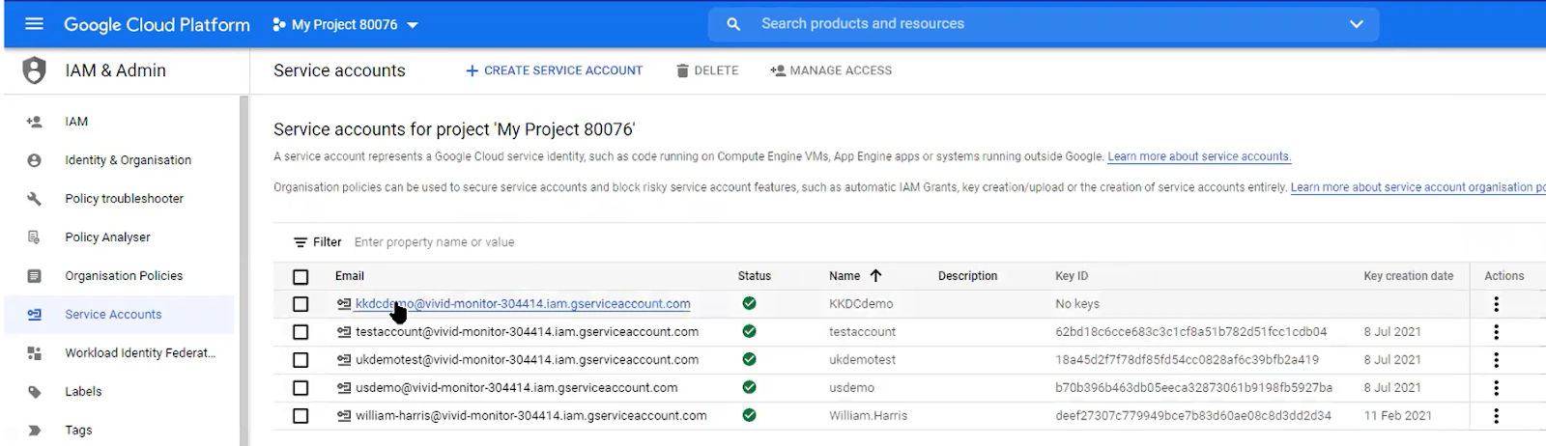1546x446 pixels.
Task: Click the Key creation date column header
Action: pyautogui.click(x=1408, y=275)
